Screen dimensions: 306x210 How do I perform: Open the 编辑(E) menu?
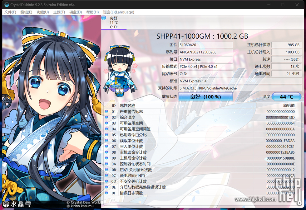(x=26, y=12)
